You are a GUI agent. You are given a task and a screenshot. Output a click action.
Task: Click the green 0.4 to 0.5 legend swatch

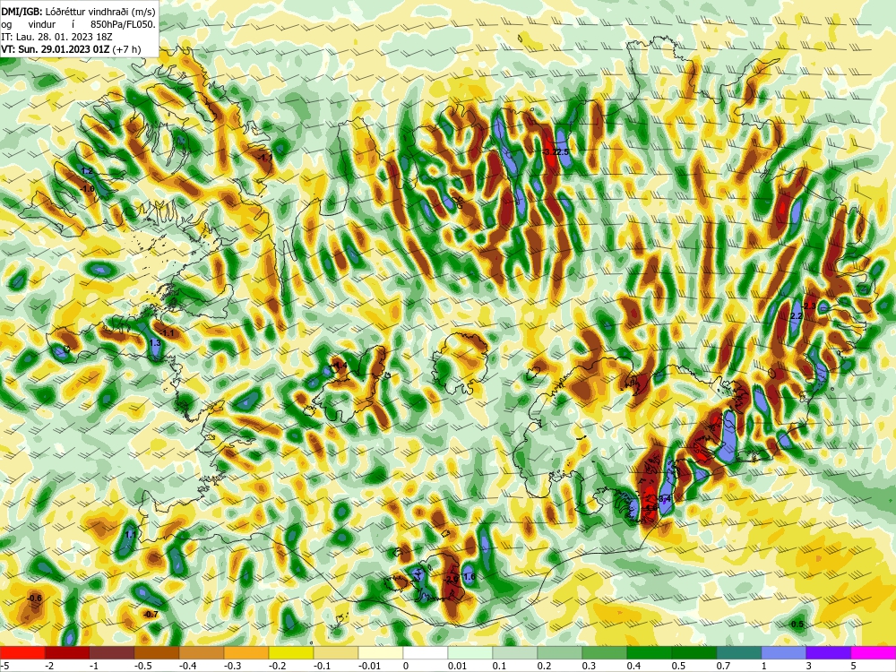(x=650, y=652)
